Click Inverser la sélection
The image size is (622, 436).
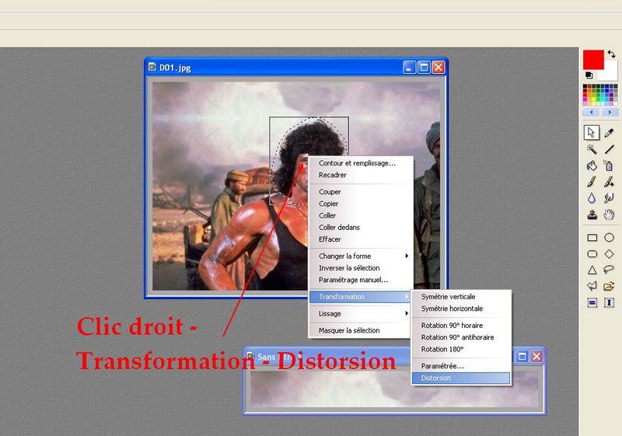click(349, 268)
